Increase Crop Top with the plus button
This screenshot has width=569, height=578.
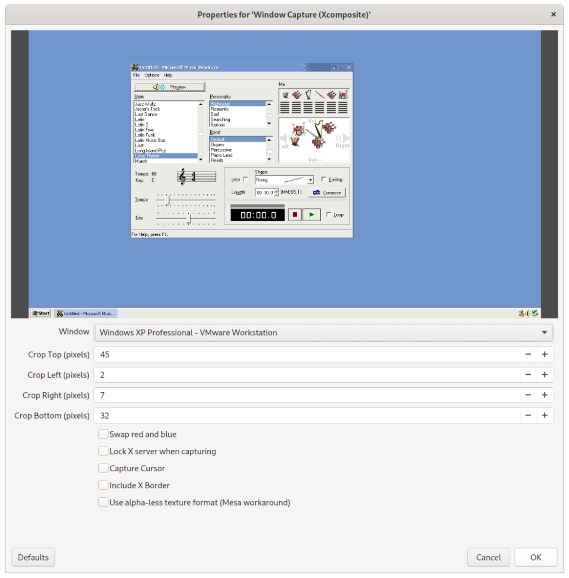click(x=545, y=354)
